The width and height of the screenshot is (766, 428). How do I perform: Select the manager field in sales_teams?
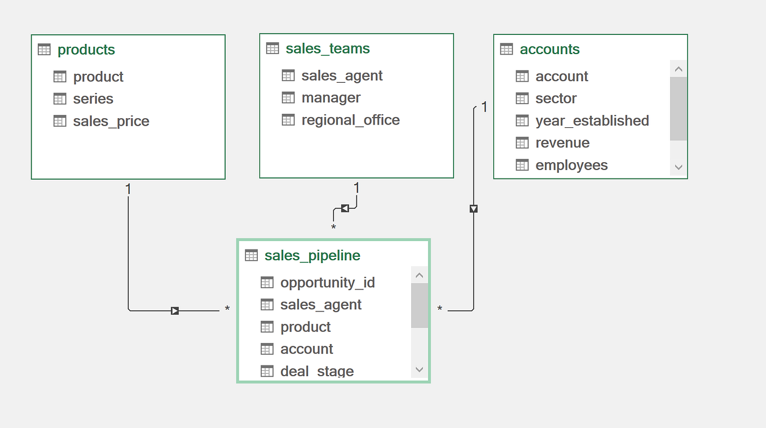(x=331, y=97)
